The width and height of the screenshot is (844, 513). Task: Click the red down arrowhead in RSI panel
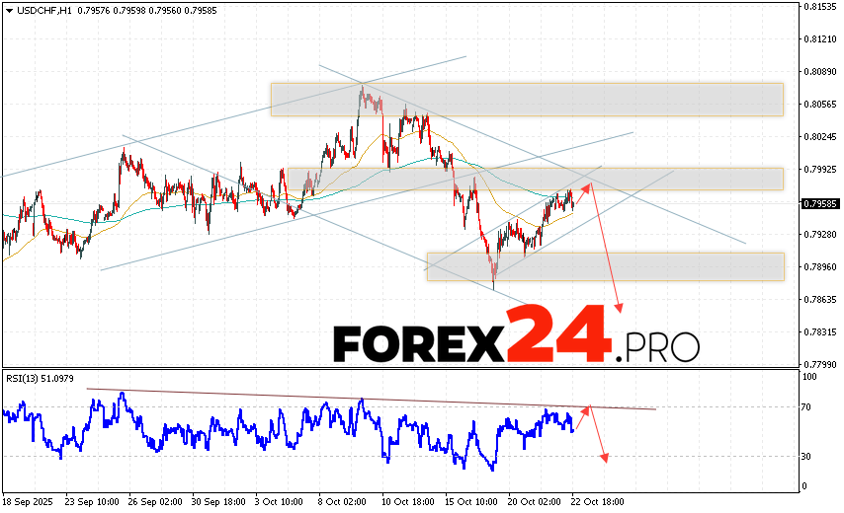point(603,457)
